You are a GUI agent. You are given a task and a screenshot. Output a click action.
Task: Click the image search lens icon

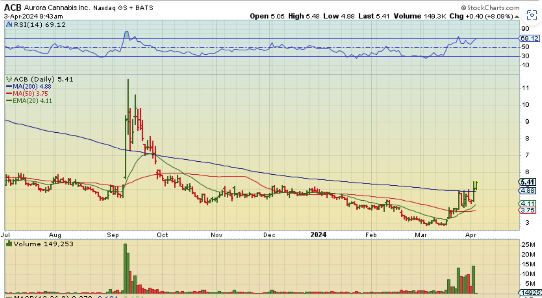532,15
